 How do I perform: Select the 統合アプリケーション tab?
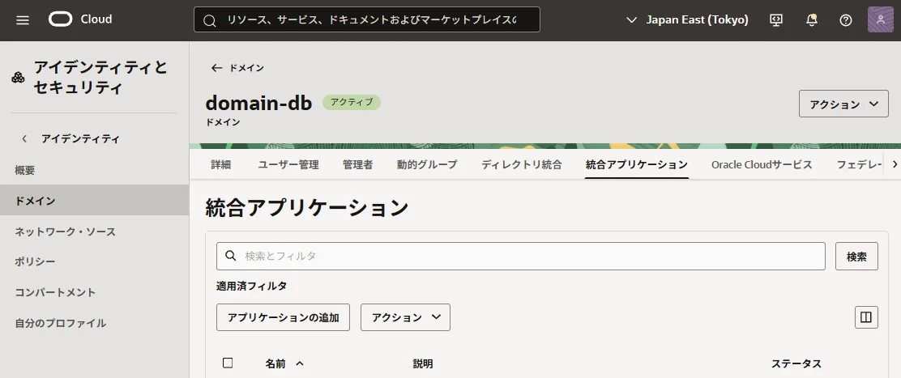click(x=637, y=164)
